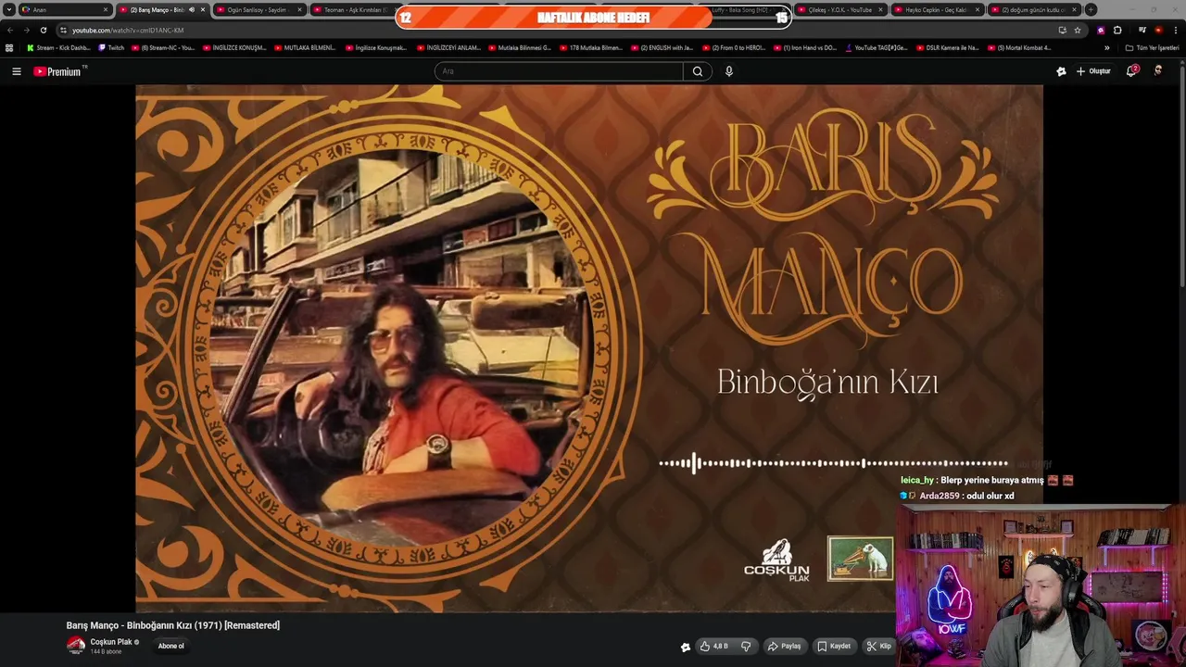
Task: Open the Chrome three-dot menu
Action: [1175, 30]
